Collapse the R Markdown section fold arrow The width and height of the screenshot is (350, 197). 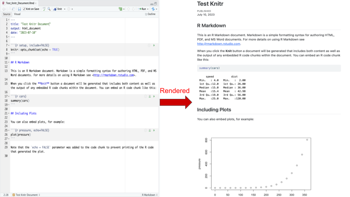pyautogui.click(x=9, y=62)
